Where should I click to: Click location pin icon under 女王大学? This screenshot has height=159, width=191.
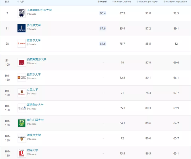coord(28,93)
